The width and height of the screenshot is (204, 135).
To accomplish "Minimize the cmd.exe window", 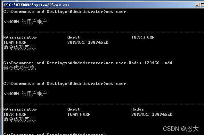I will (197, 5).
